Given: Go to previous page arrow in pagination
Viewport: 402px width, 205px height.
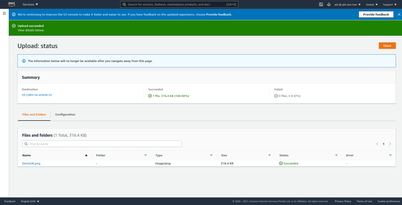Looking at the screenshot, I should click(377, 144).
